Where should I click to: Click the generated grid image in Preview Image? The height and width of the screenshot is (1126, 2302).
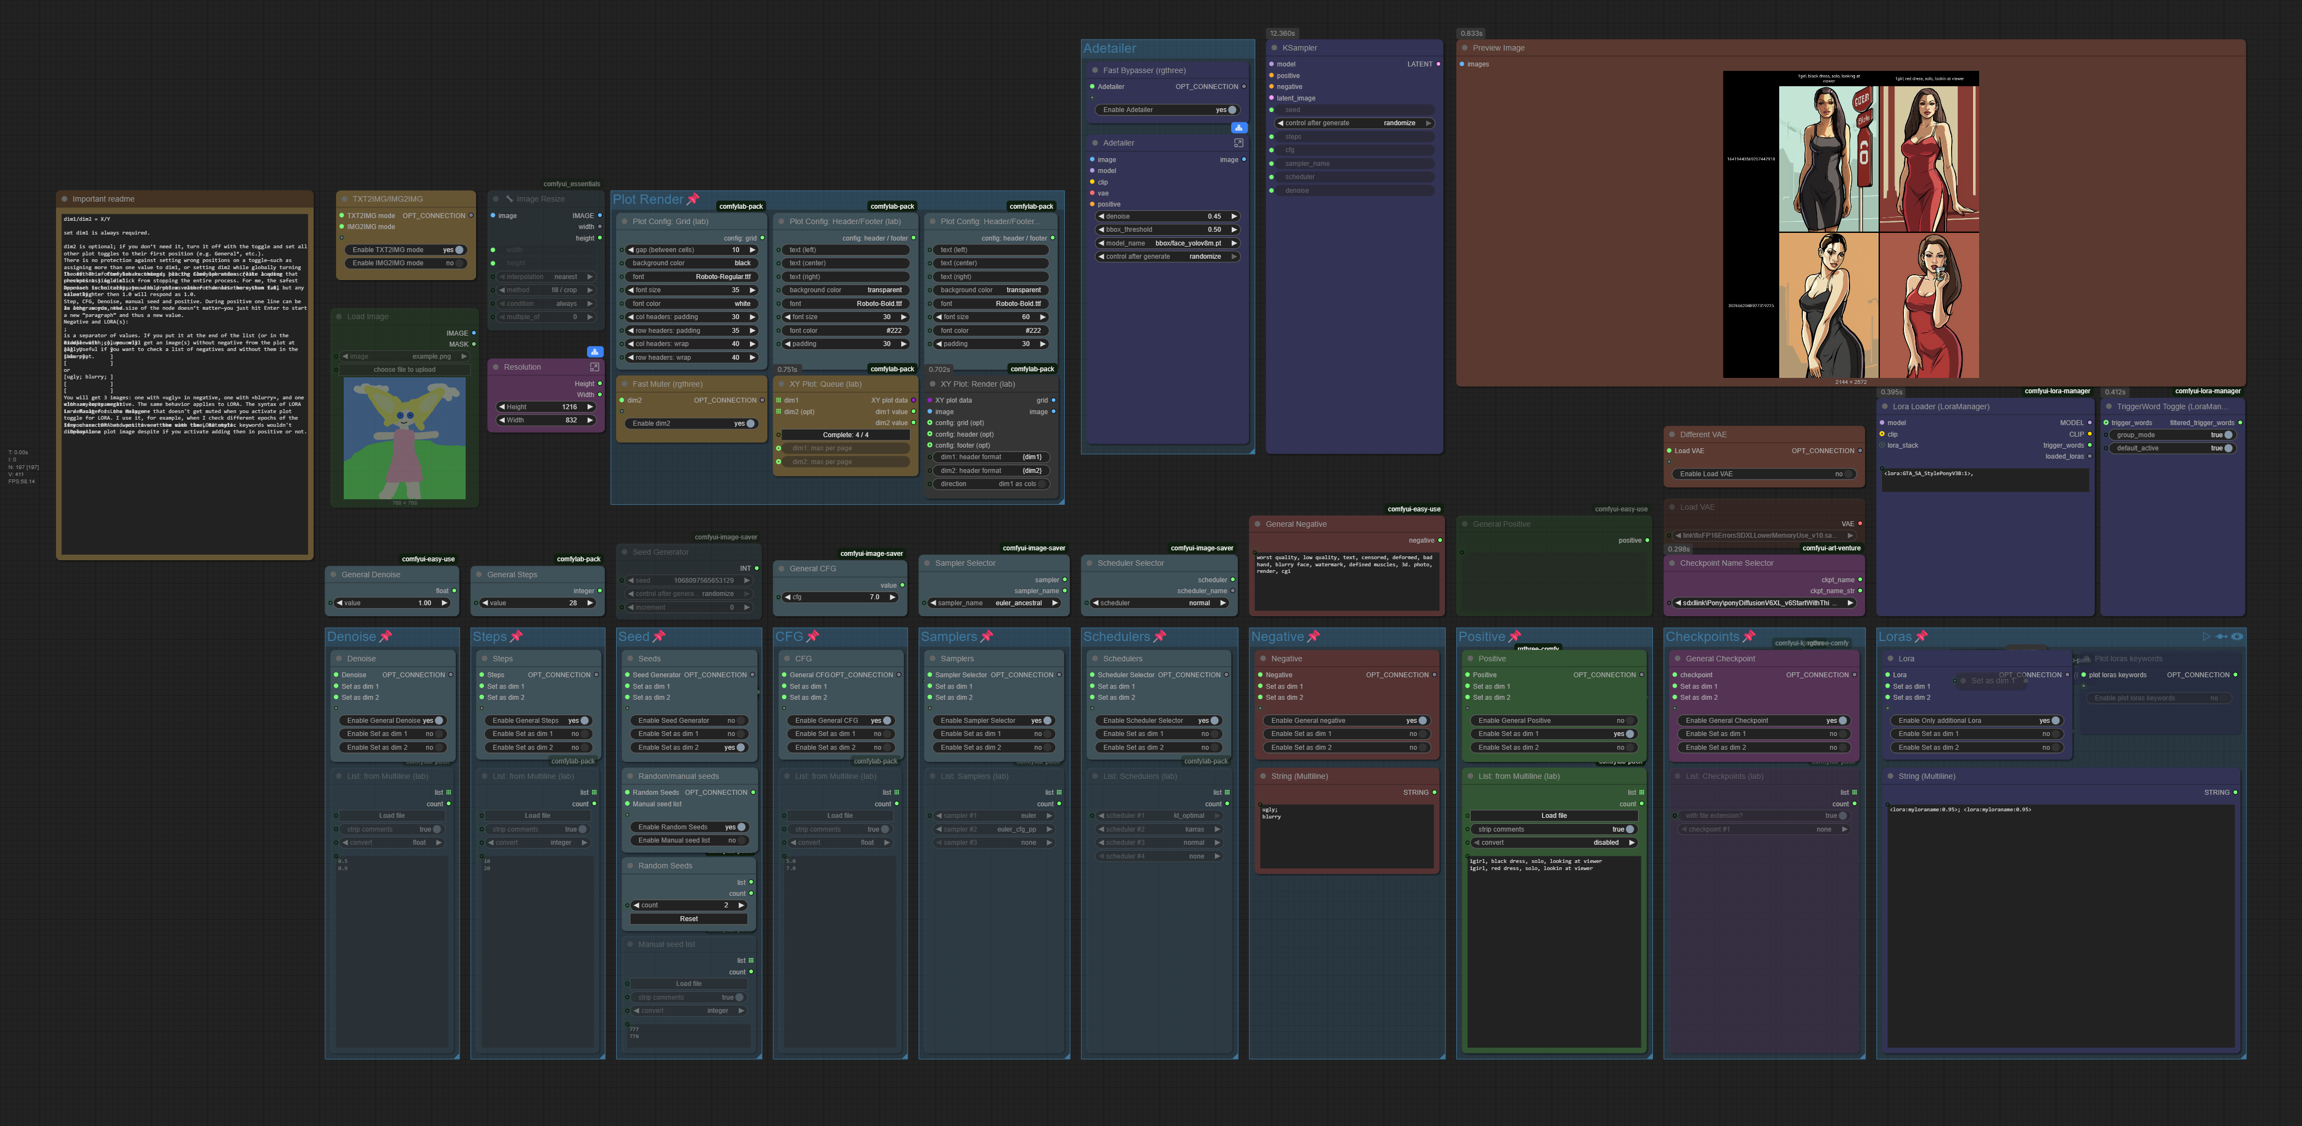1851,224
